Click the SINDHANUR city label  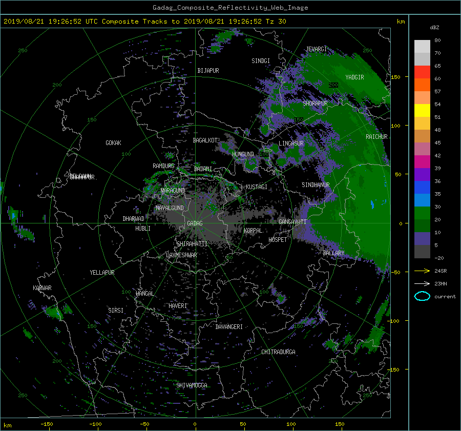316,185
